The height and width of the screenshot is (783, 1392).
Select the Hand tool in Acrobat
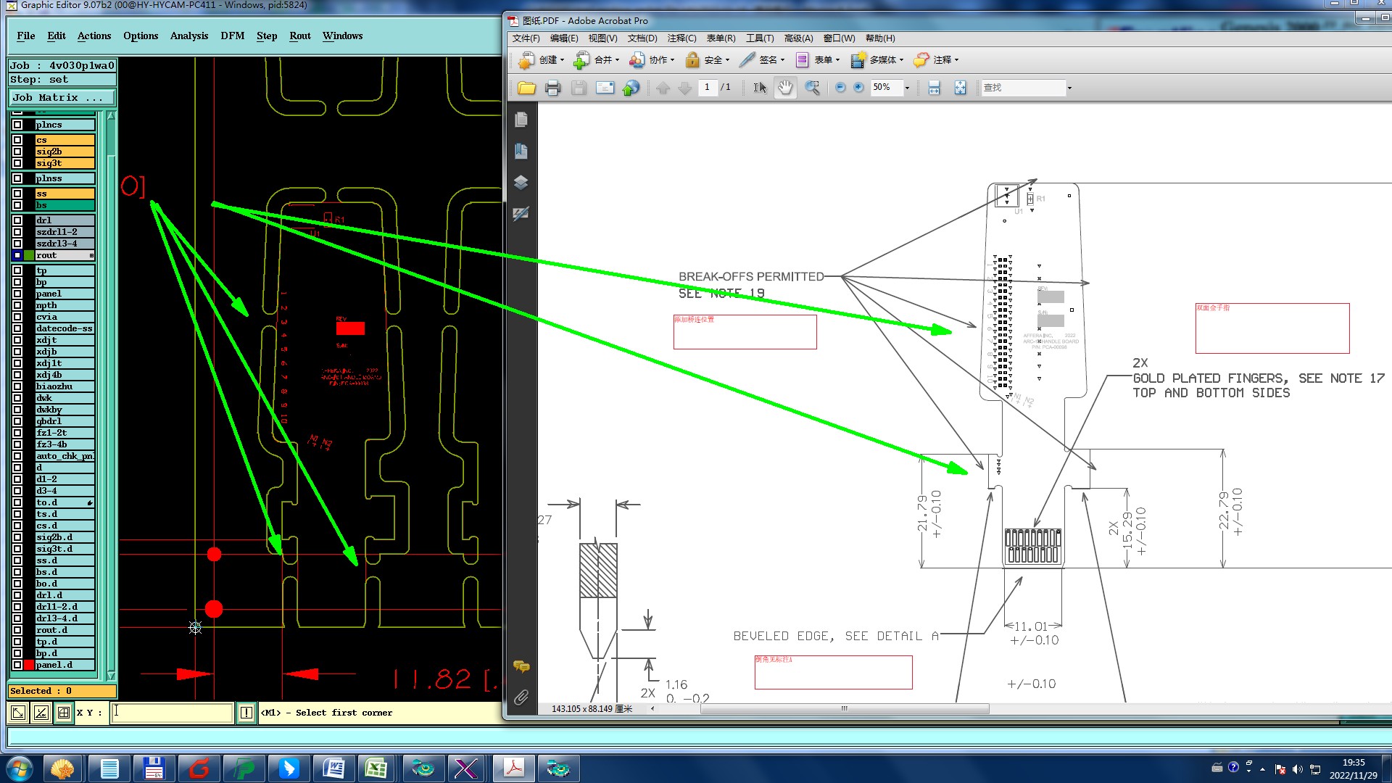tap(785, 88)
